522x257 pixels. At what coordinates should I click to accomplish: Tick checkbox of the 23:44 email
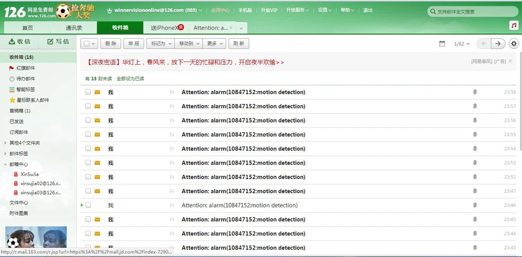pyautogui.click(x=88, y=234)
